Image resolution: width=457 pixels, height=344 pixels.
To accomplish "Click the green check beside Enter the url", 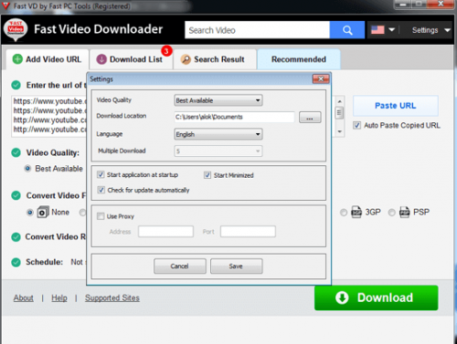I will pos(16,85).
